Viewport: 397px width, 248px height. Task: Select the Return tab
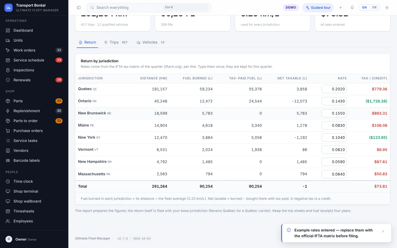(x=87, y=42)
